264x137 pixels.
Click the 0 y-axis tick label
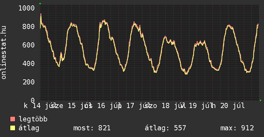click(x=33, y=100)
